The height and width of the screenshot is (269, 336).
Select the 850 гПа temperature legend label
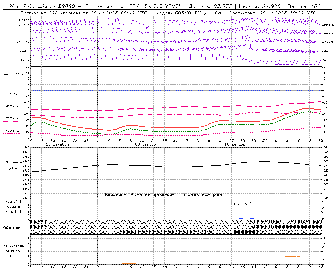click(x=12, y=106)
